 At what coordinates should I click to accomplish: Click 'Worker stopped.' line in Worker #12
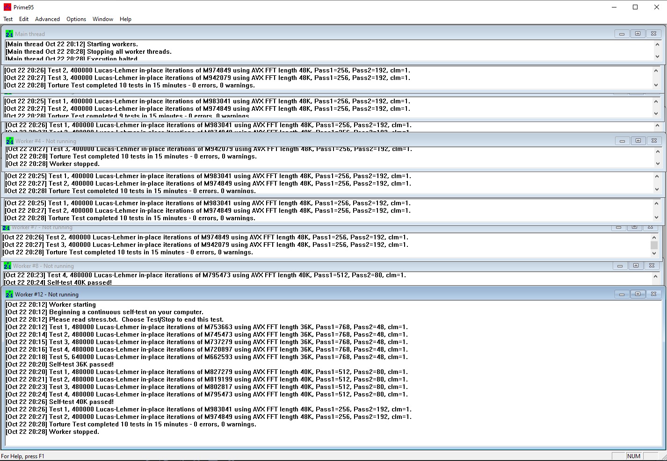click(52, 432)
